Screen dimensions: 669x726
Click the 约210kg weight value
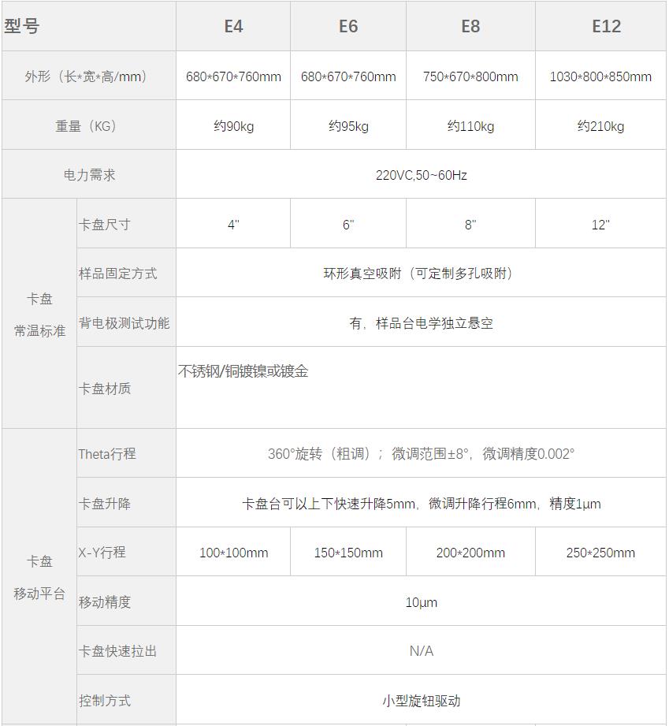(x=600, y=126)
